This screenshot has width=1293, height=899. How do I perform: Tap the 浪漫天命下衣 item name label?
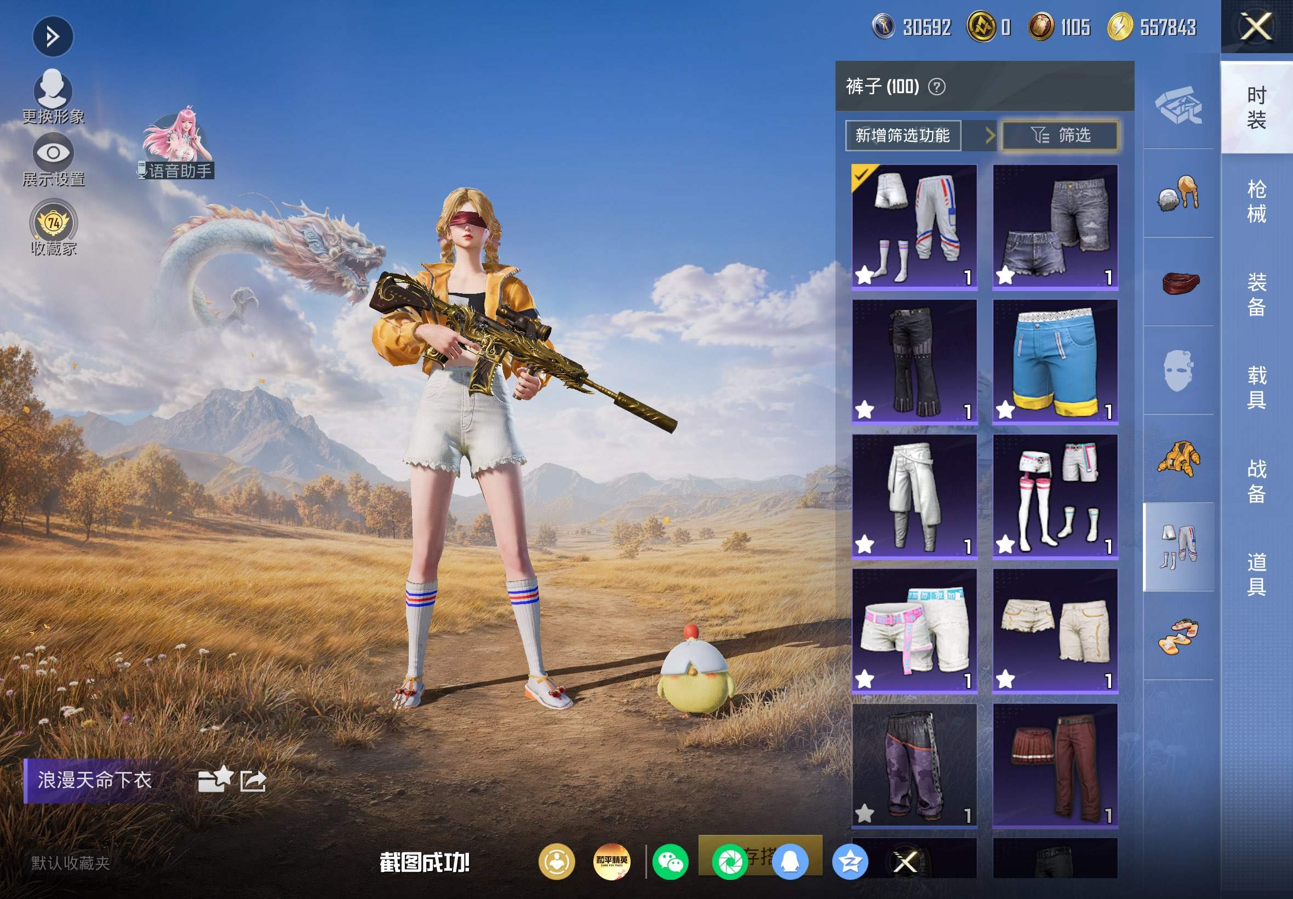(x=95, y=780)
